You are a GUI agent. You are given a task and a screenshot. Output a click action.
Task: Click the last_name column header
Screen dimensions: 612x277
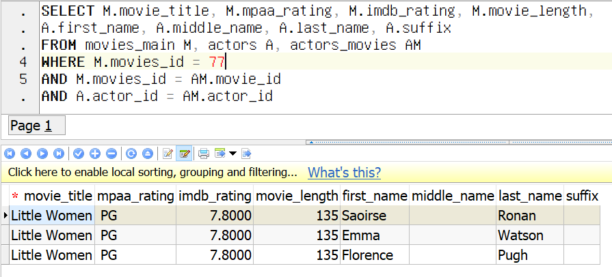pos(530,196)
